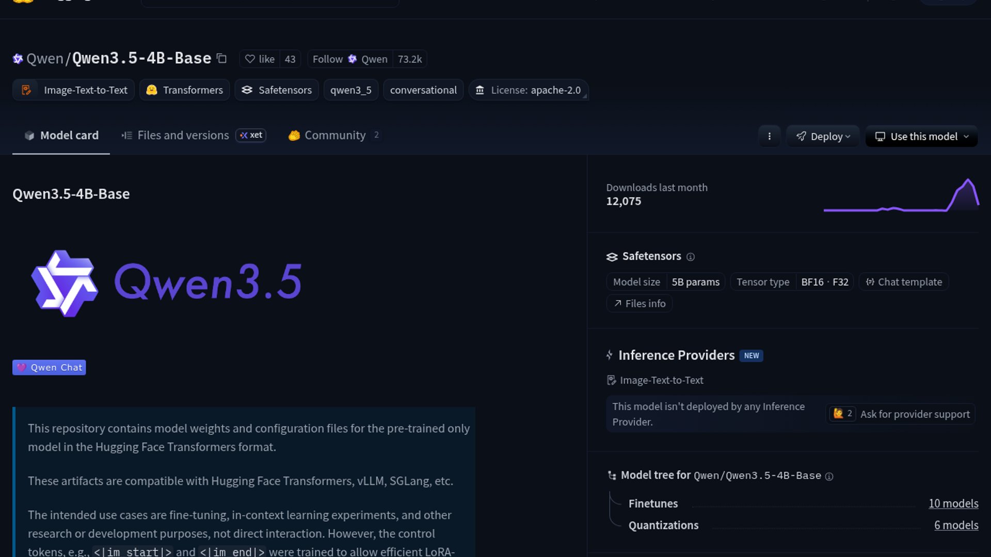991x557 pixels.
Task: Click the Model tree info icon
Action: (x=829, y=477)
